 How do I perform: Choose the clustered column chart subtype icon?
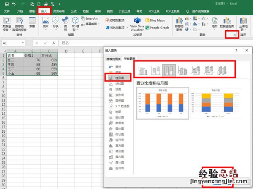143,70
